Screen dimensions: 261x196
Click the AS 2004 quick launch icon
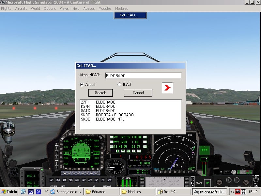coord(38,192)
